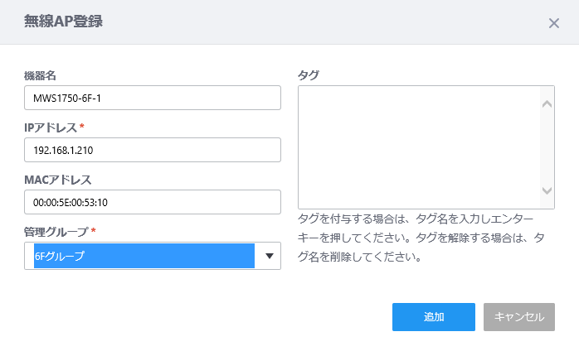Click the tag area's scroll up arrow
This screenshot has height=351, width=579.
(x=547, y=104)
